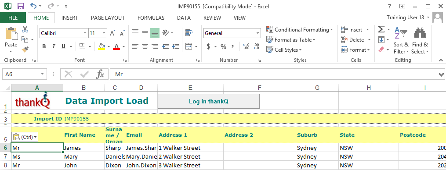Click Fill down arrow icon
Image resolution: width=446 pixels, height=170 pixels.
point(381,40)
